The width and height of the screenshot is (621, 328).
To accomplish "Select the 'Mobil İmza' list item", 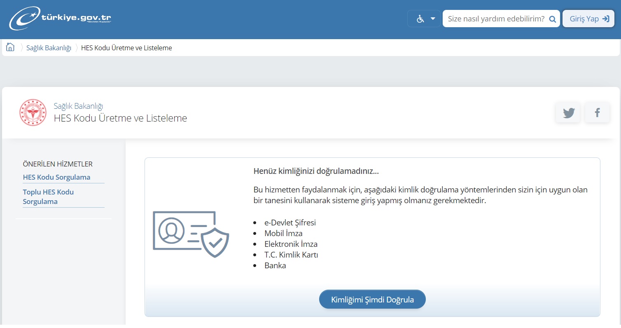I will [283, 233].
